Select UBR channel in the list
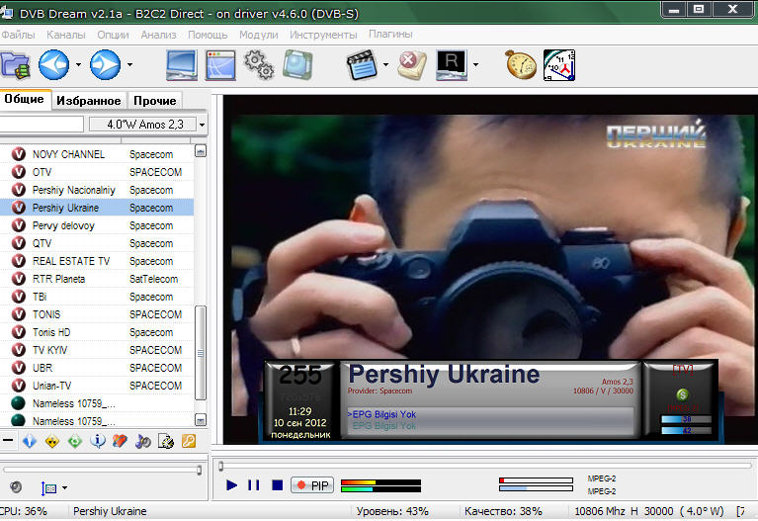The height and width of the screenshot is (521, 758). pos(97,368)
